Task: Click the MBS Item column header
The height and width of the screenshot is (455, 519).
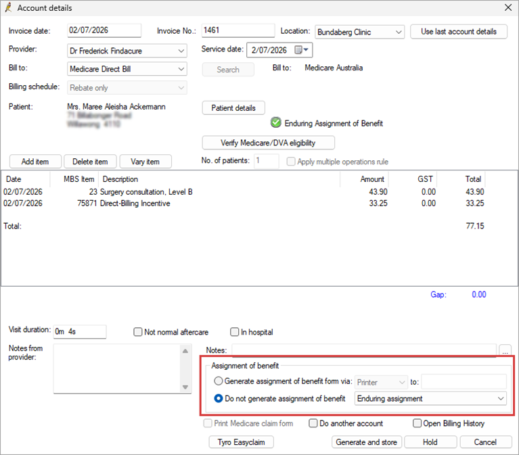Action: tap(75, 179)
